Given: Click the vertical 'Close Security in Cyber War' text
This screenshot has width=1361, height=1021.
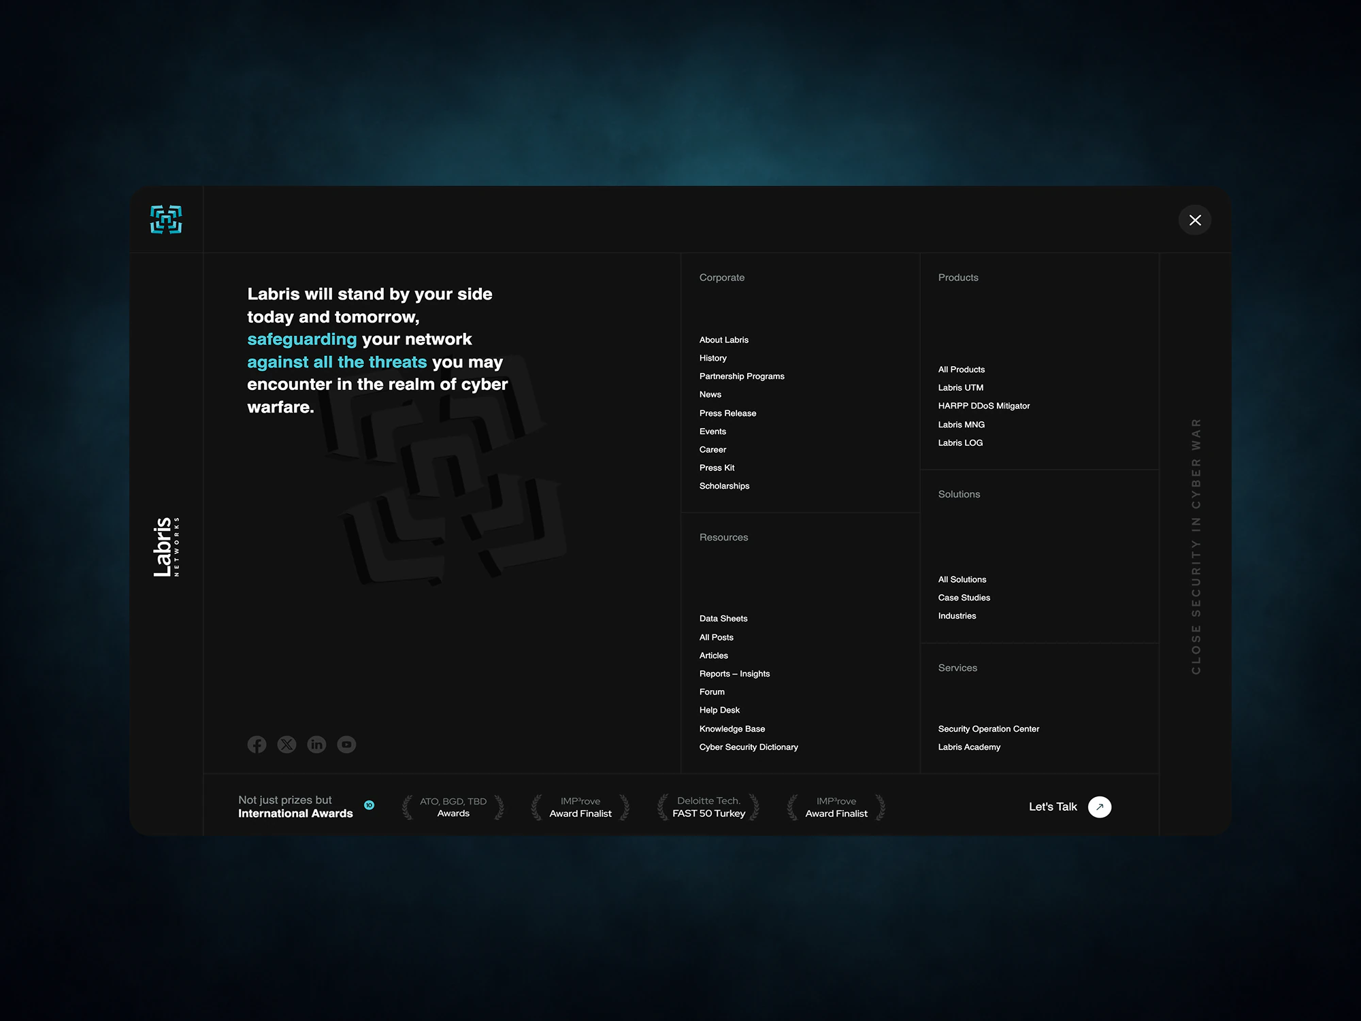Looking at the screenshot, I should pos(1196,547).
